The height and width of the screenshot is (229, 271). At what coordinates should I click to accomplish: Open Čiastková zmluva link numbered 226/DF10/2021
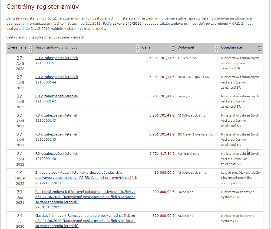coord(85,197)
